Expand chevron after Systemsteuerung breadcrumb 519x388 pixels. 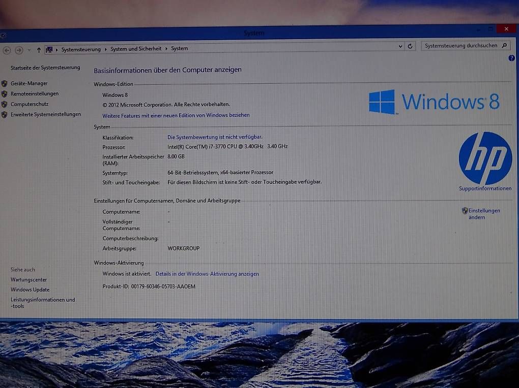coord(106,49)
